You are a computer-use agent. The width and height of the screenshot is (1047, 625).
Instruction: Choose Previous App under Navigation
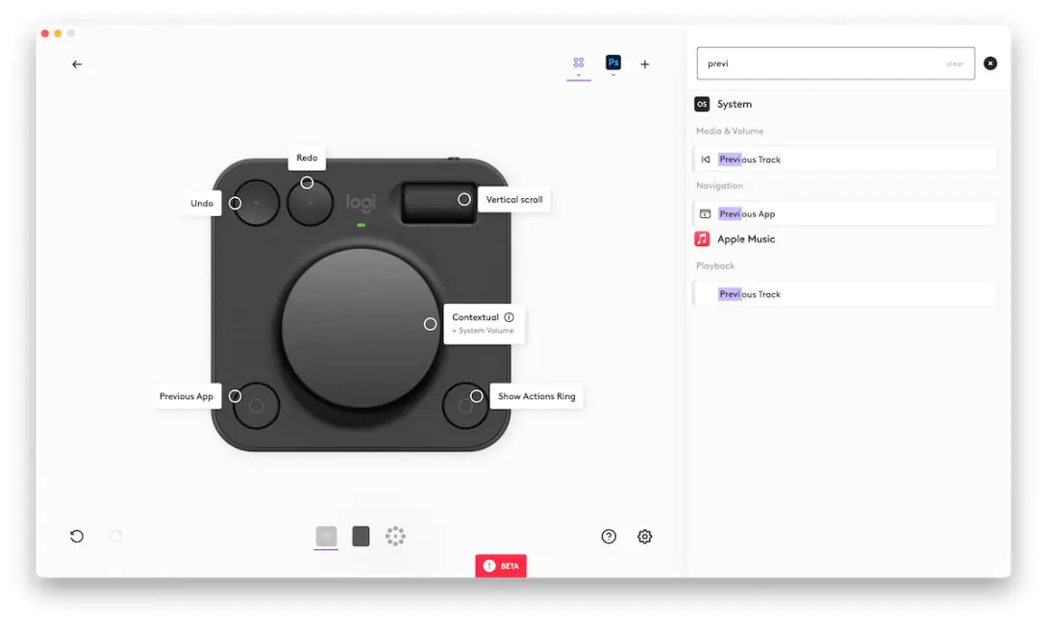pos(845,213)
